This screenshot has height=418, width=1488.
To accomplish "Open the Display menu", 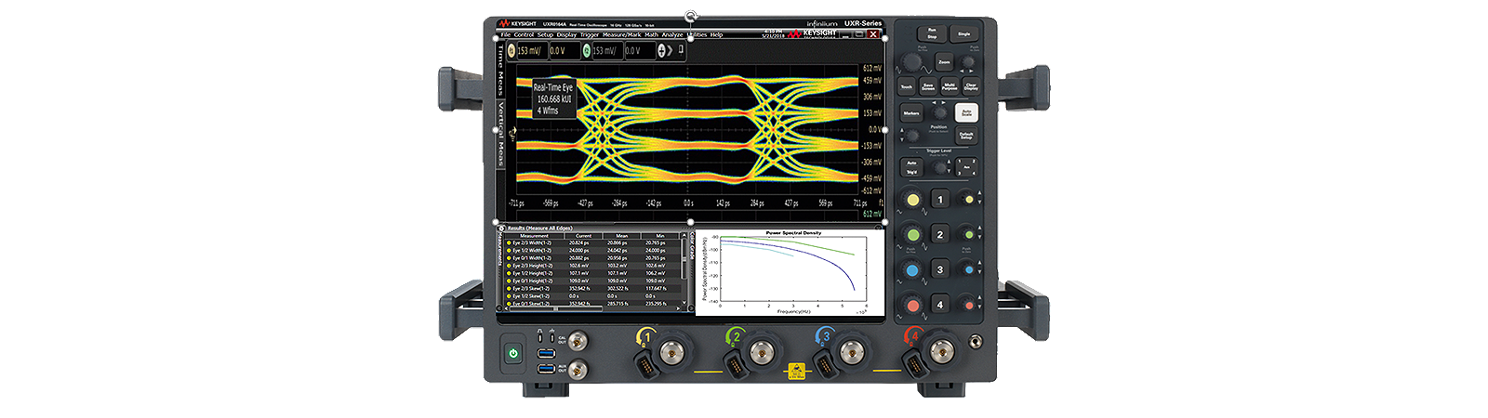I will [566, 34].
